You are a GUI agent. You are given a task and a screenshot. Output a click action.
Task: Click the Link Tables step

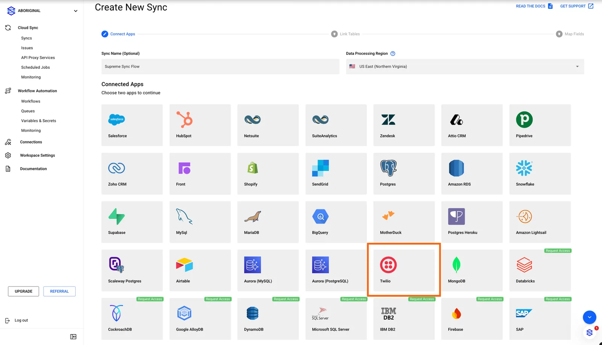coord(345,34)
